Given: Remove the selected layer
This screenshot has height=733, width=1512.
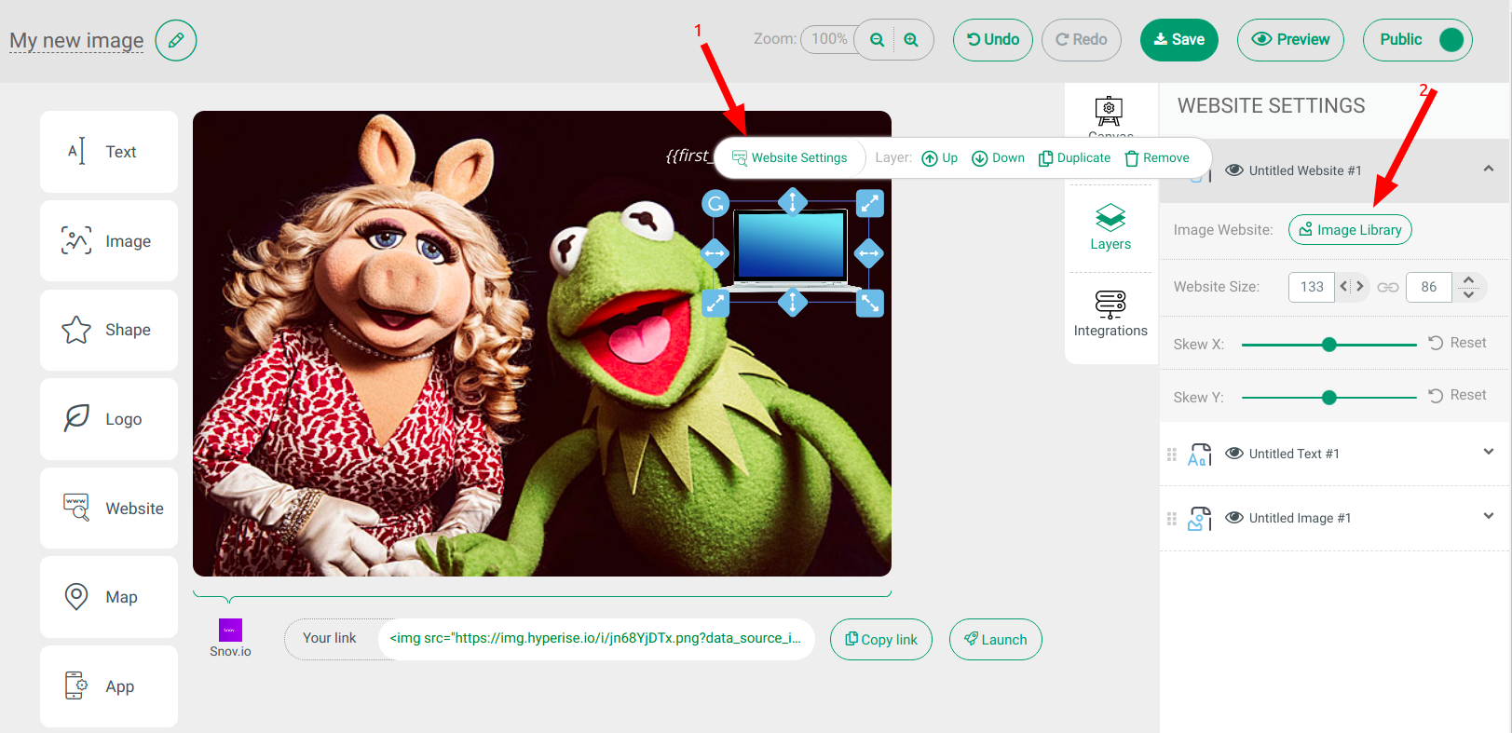Looking at the screenshot, I should [x=1157, y=158].
